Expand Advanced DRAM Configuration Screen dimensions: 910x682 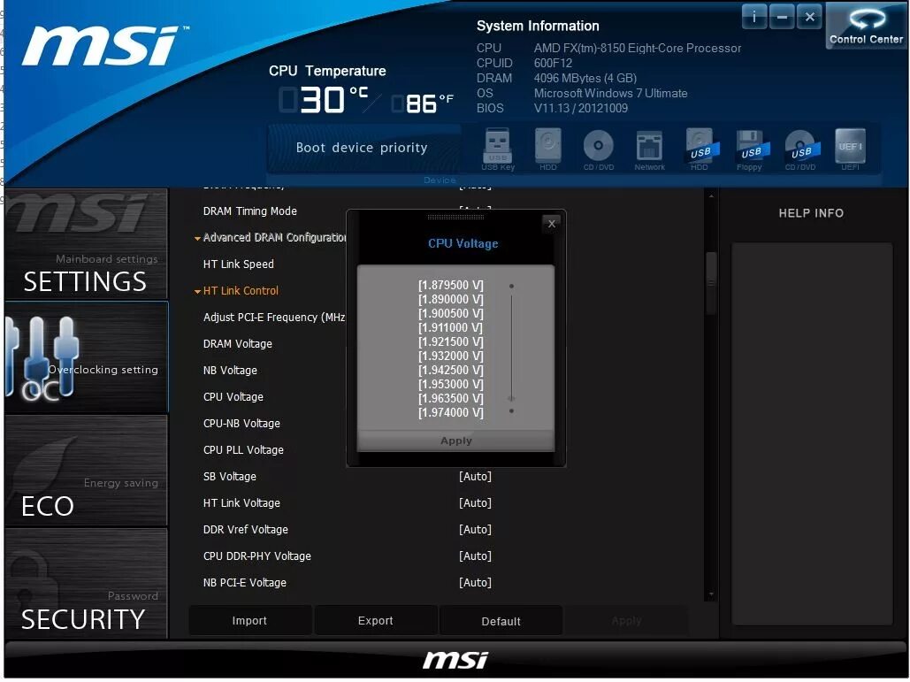pos(271,237)
